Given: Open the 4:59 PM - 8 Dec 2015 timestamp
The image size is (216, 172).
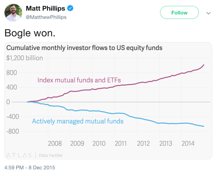Looking at the screenshot, I should point(29,167).
